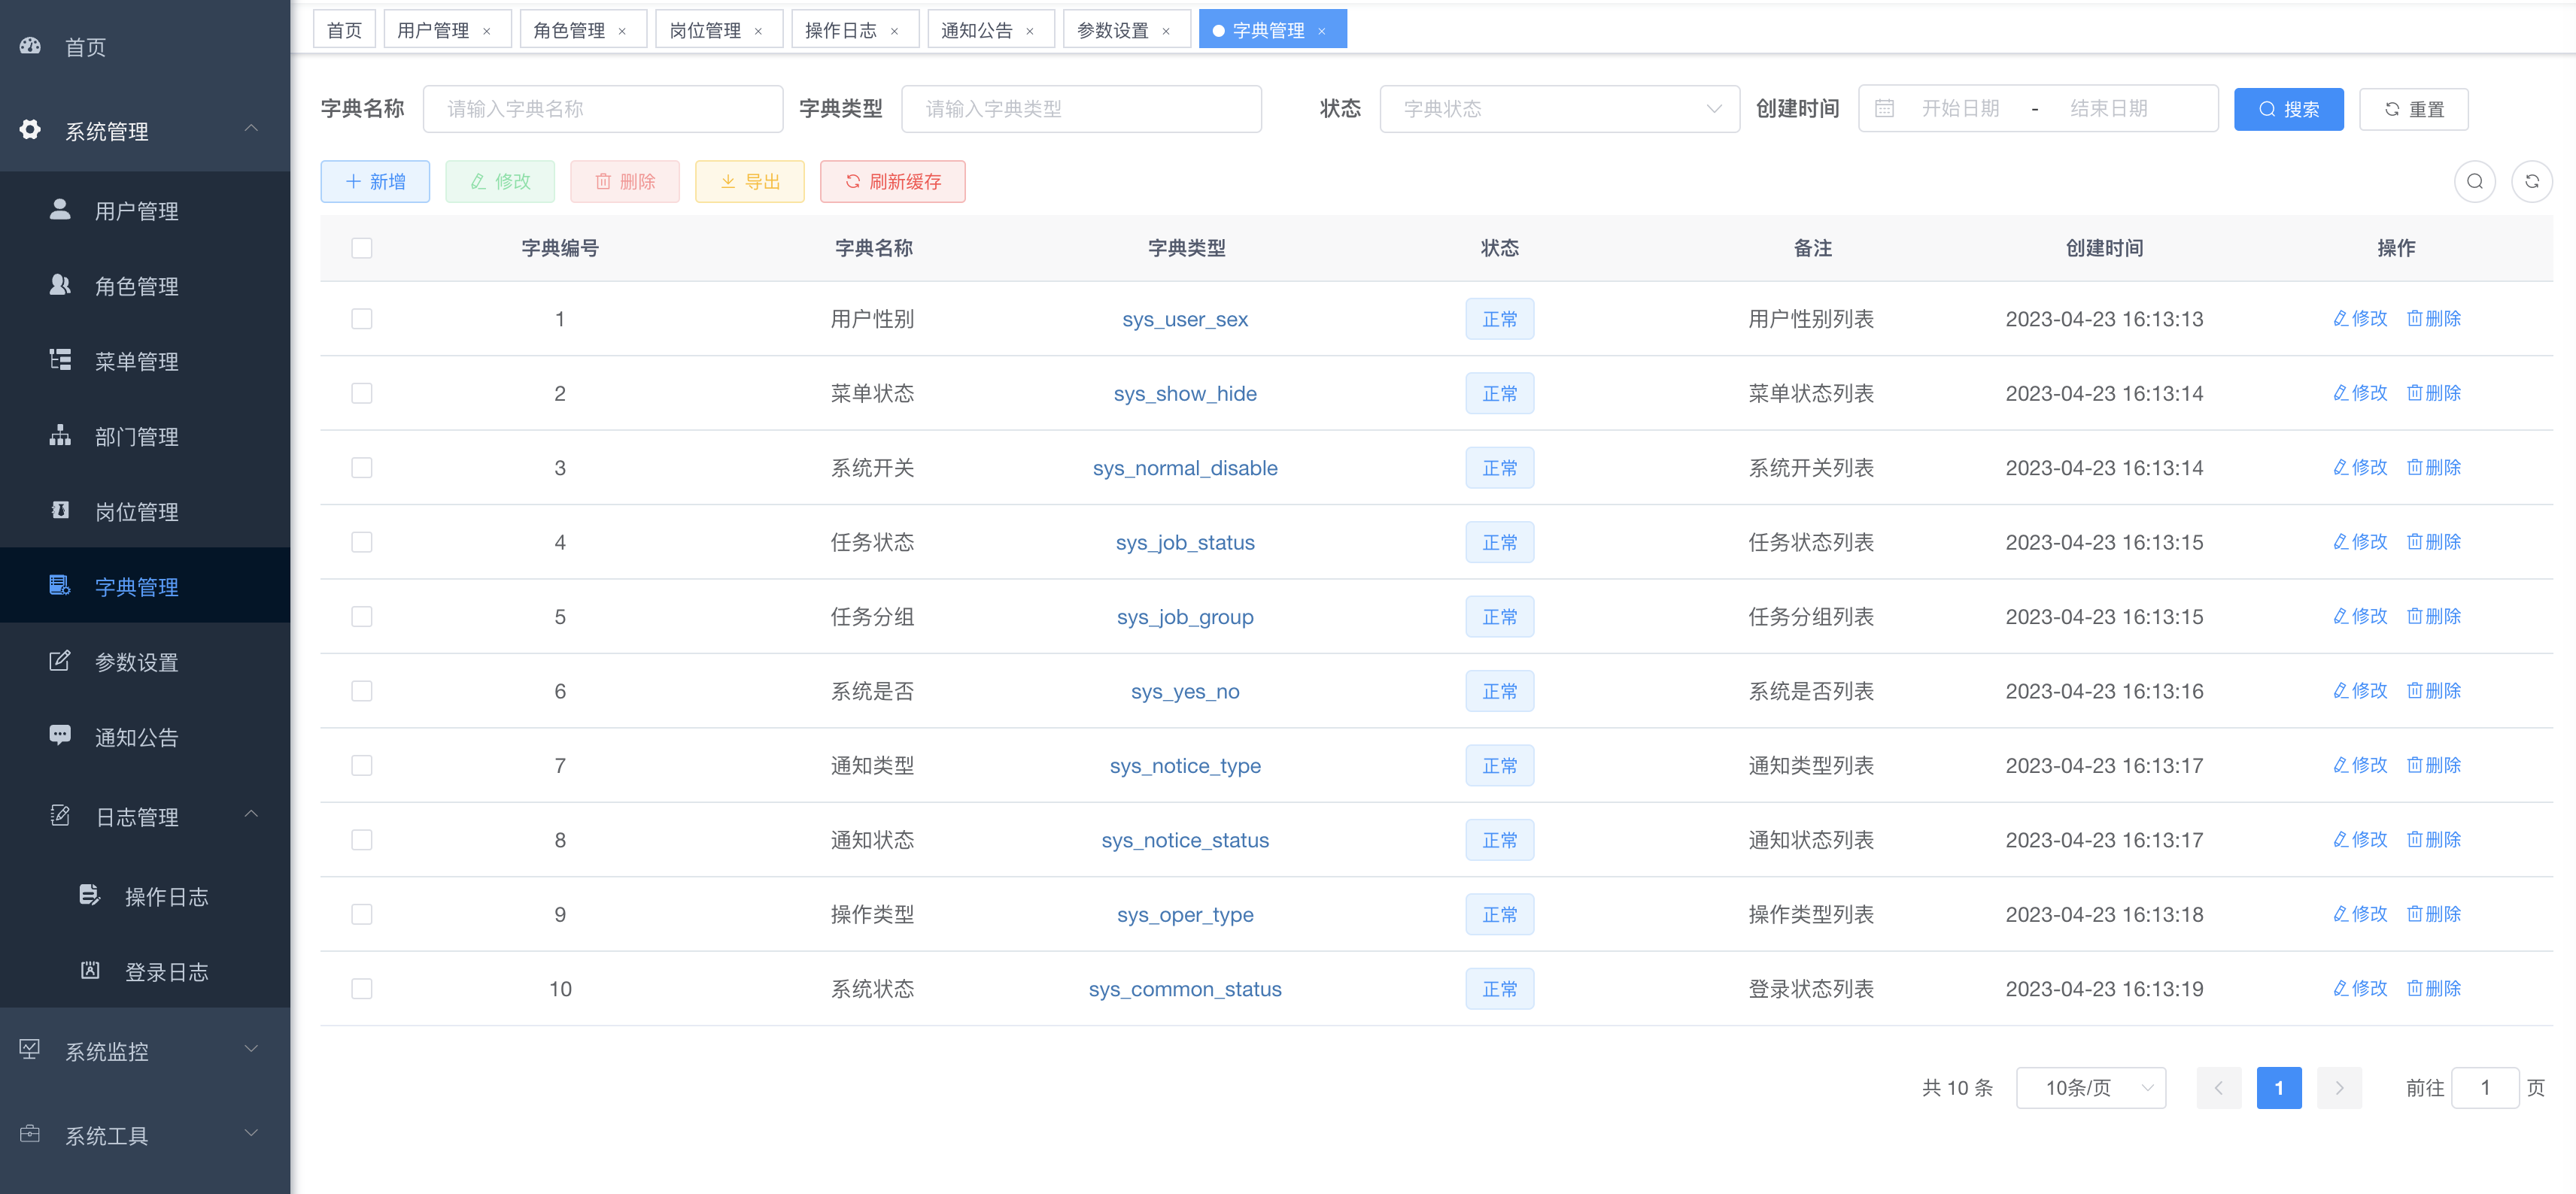The image size is (2576, 1194).
Task: Click the 刷新缓存 button
Action: (x=892, y=181)
